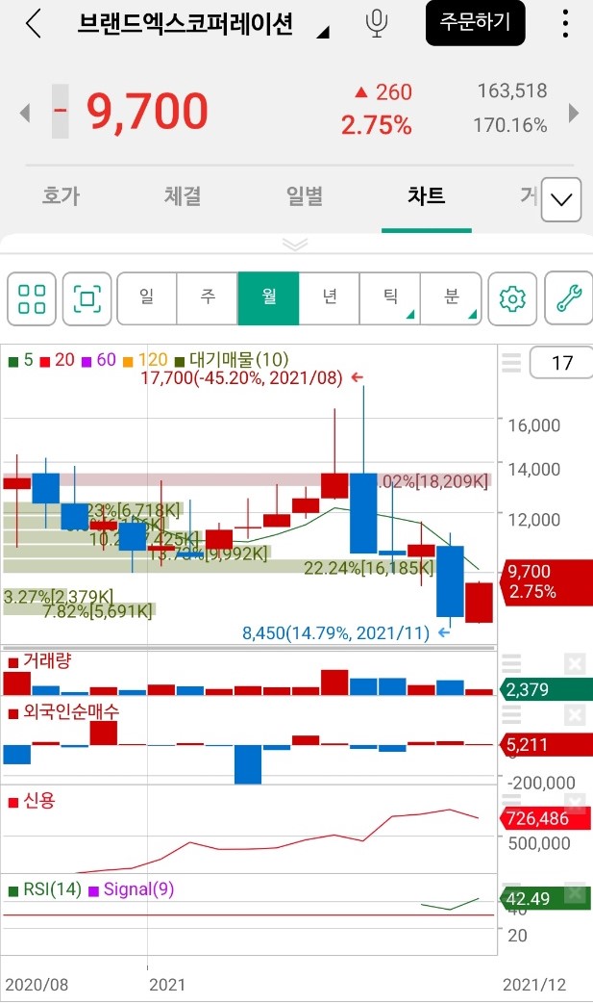Screen dimensions: 593x1004
Task: Tap the 22.24%[16,185K] volume profile label
Action: click(368, 568)
